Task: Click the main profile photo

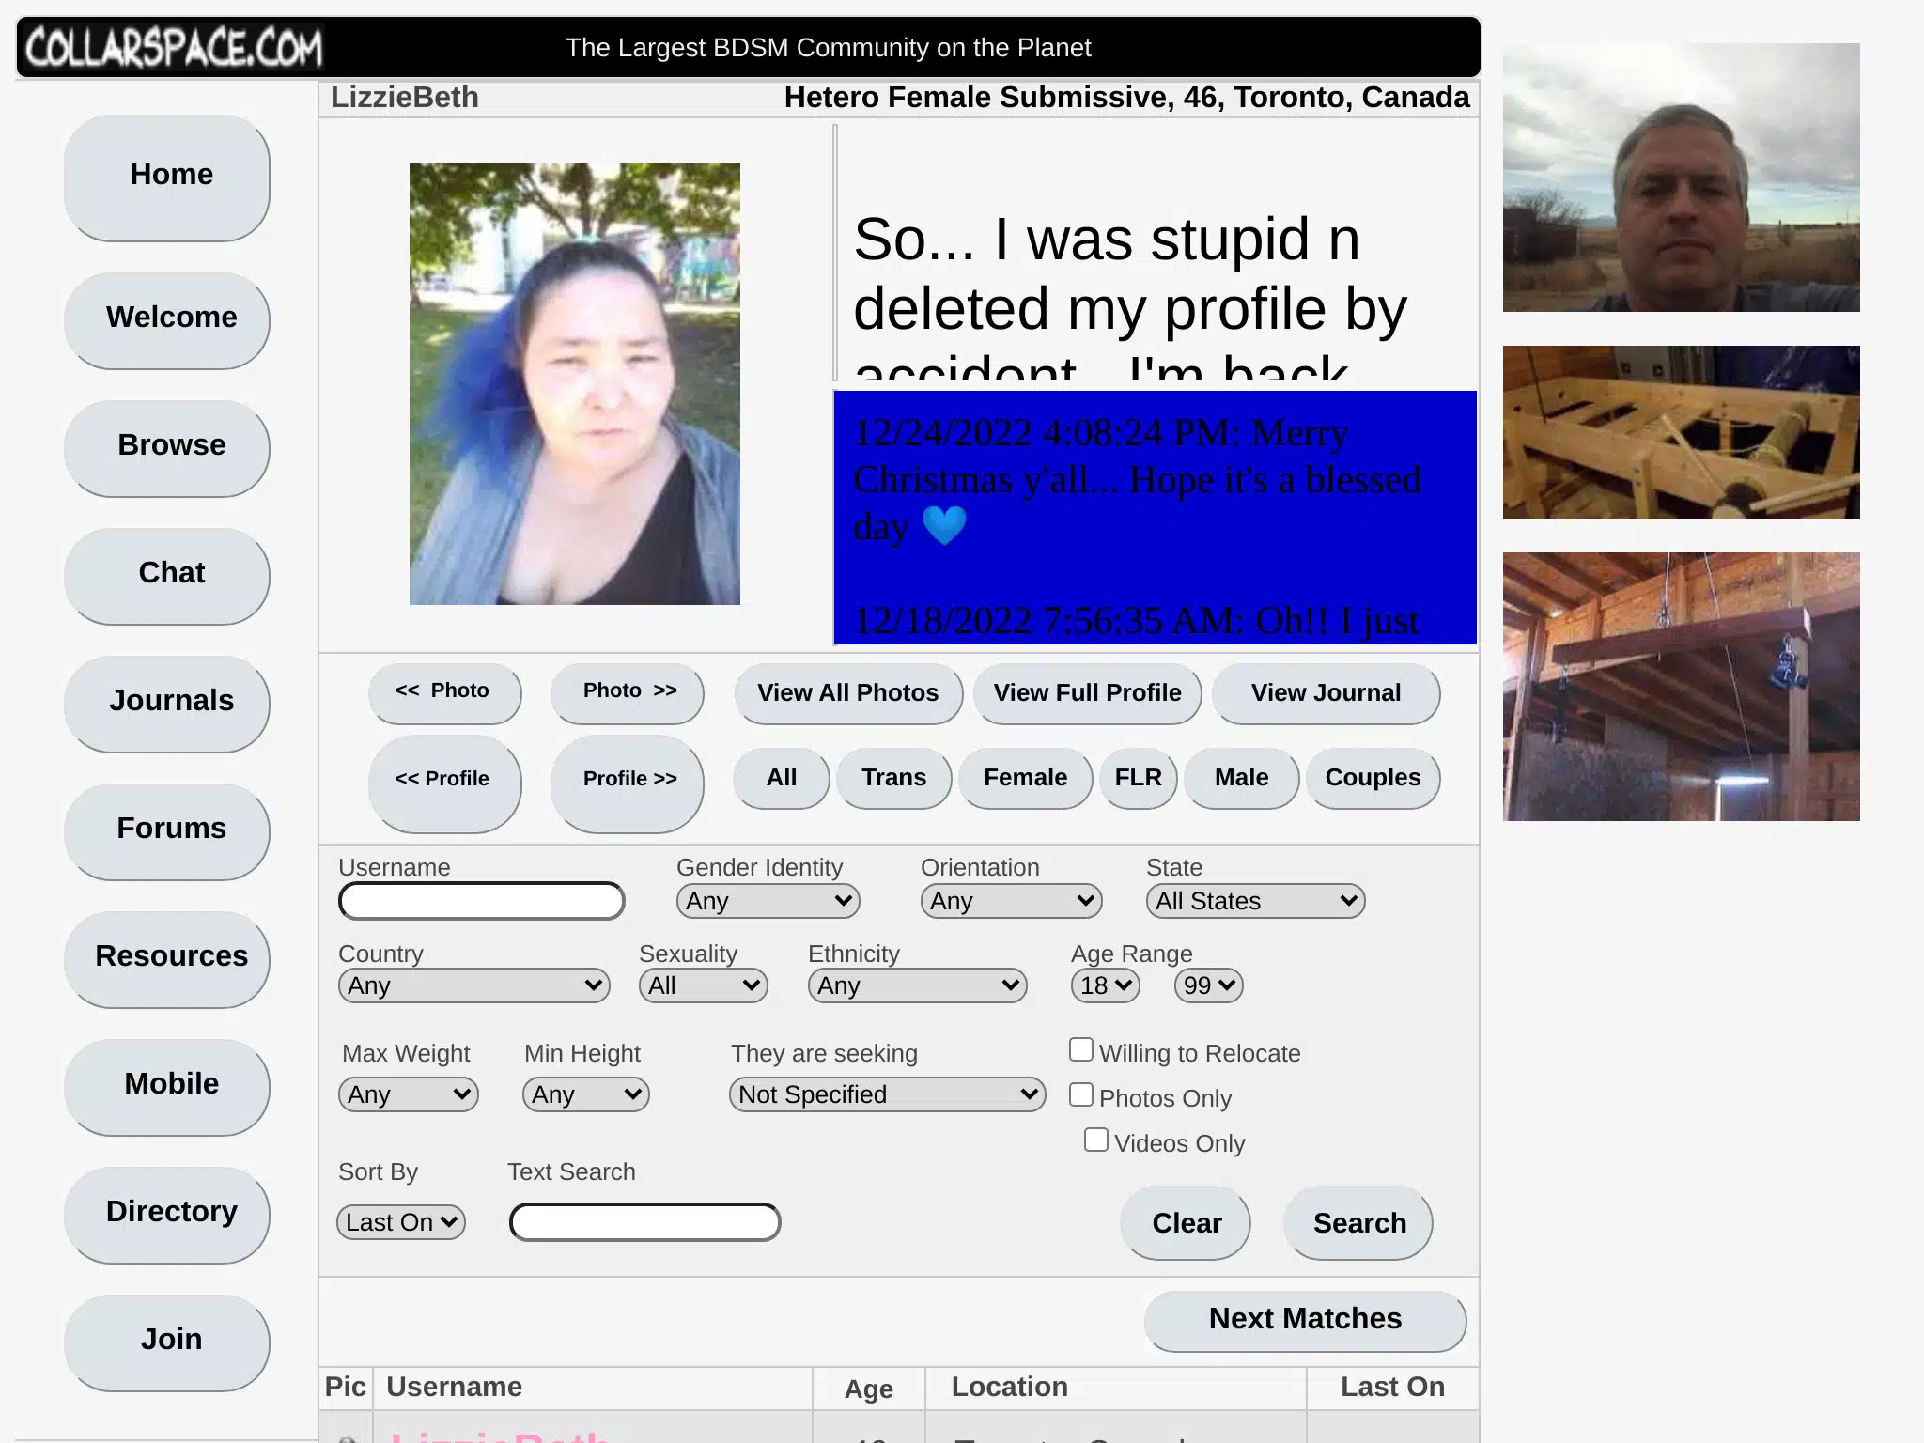Action: [574, 383]
